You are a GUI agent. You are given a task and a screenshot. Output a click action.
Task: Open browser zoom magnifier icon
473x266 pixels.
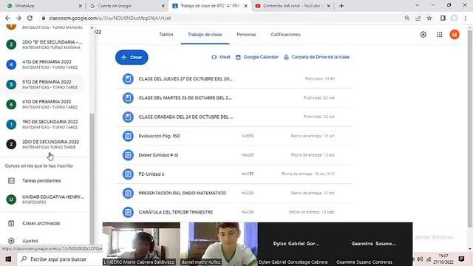click(x=407, y=18)
